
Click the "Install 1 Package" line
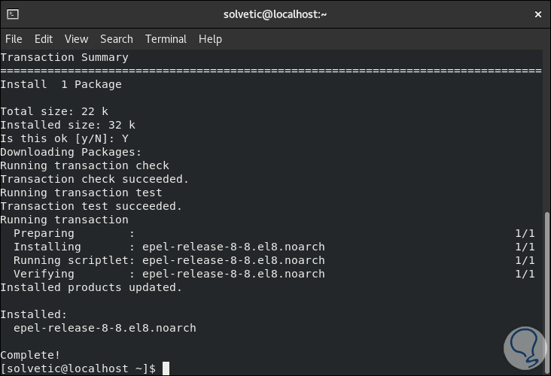coord(60,84)
